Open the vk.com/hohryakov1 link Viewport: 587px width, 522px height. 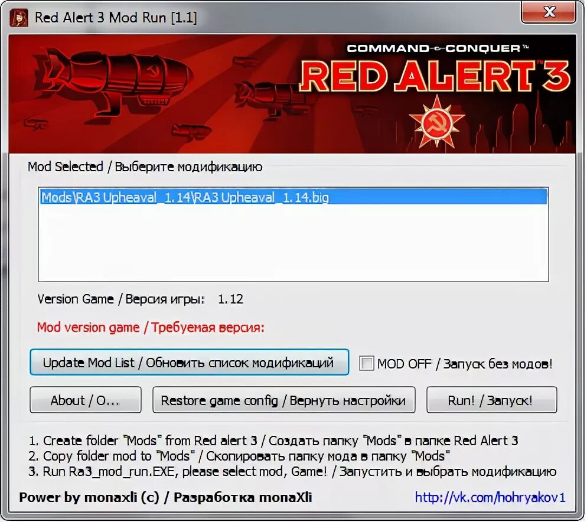[x=490, y=497]
